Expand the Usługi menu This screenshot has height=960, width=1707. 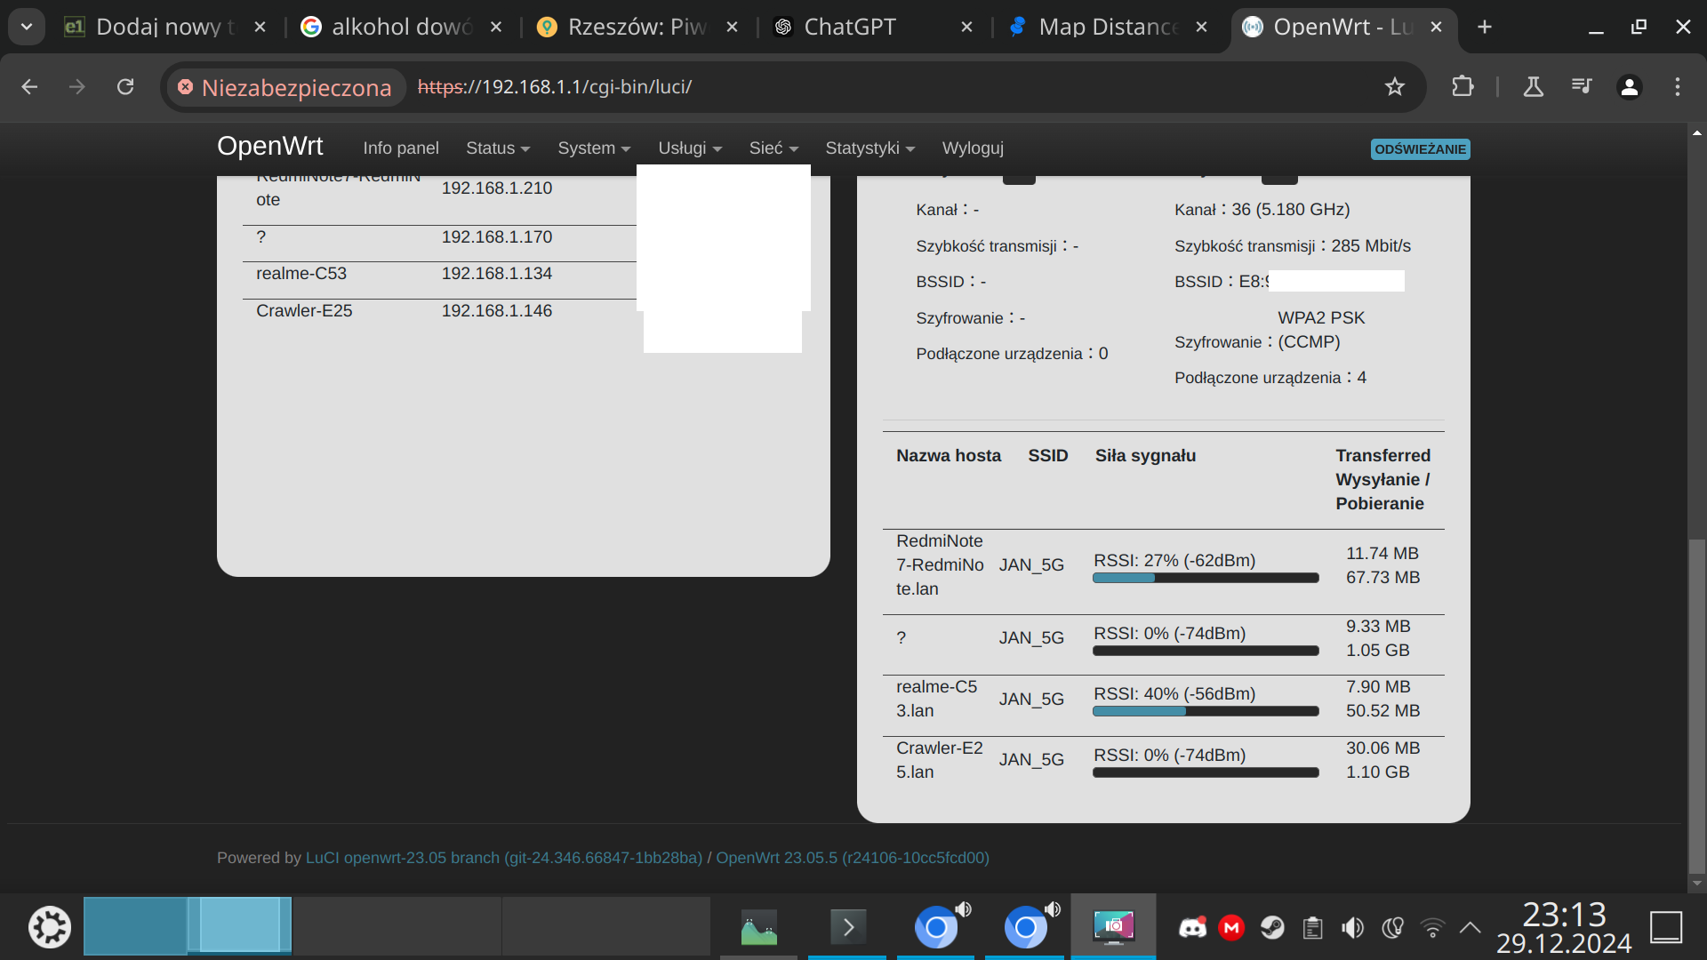coord(690,148)
